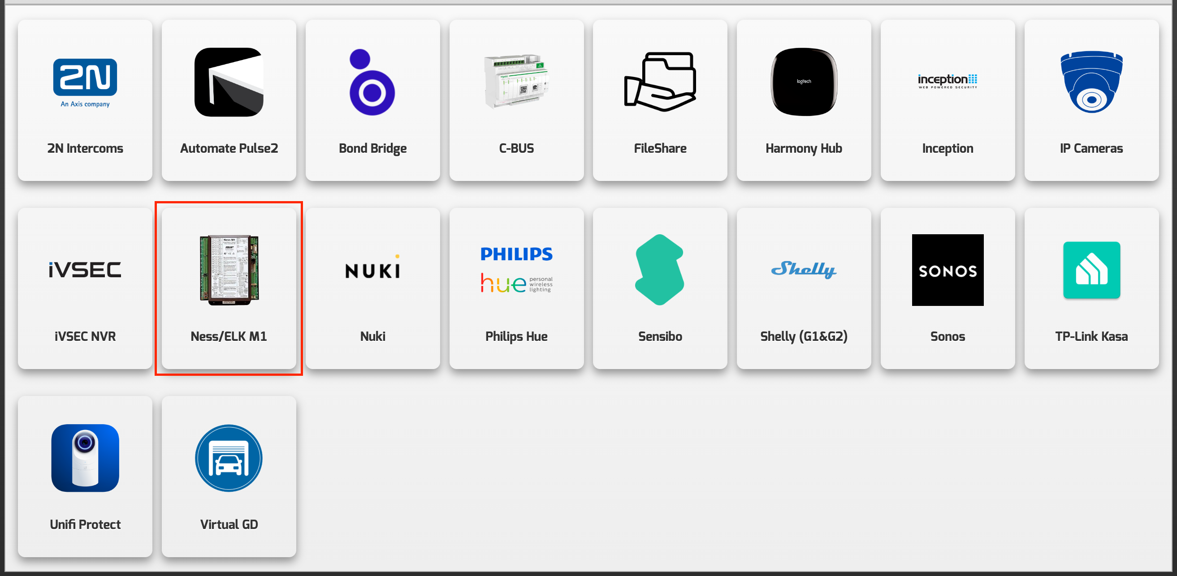Click the Shelly script logo
This screenshot has height=576, width=1177.
804,269
